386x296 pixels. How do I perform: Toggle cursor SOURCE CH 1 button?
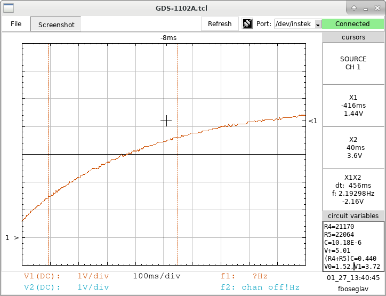(353, 63)
